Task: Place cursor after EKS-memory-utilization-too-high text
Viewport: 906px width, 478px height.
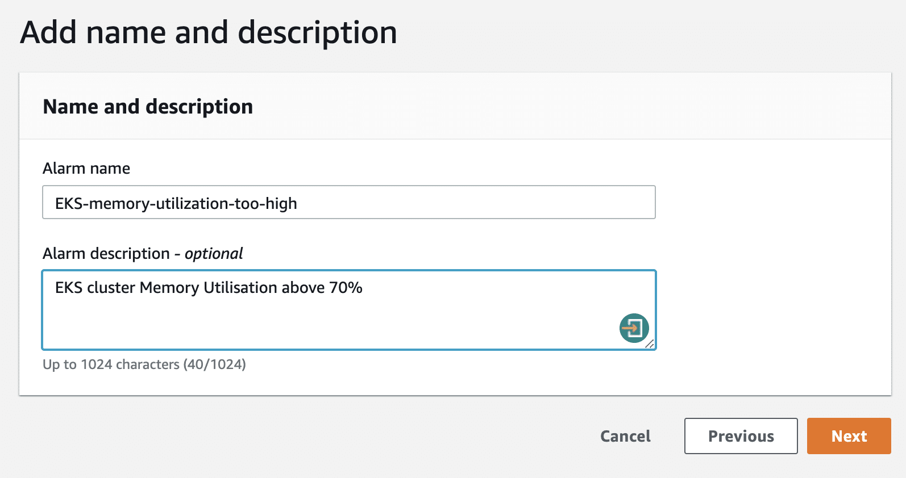Action: 301,203
